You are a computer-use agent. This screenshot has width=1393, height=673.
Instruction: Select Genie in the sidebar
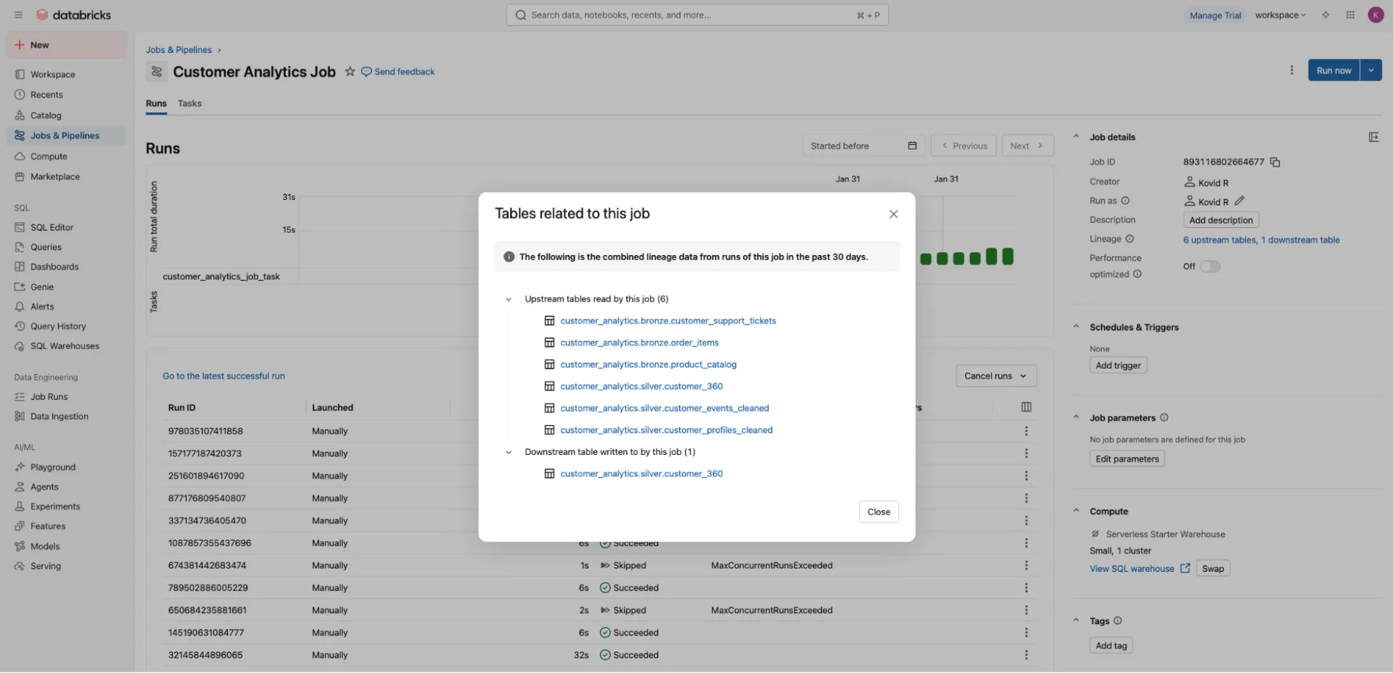pos(42,286)
